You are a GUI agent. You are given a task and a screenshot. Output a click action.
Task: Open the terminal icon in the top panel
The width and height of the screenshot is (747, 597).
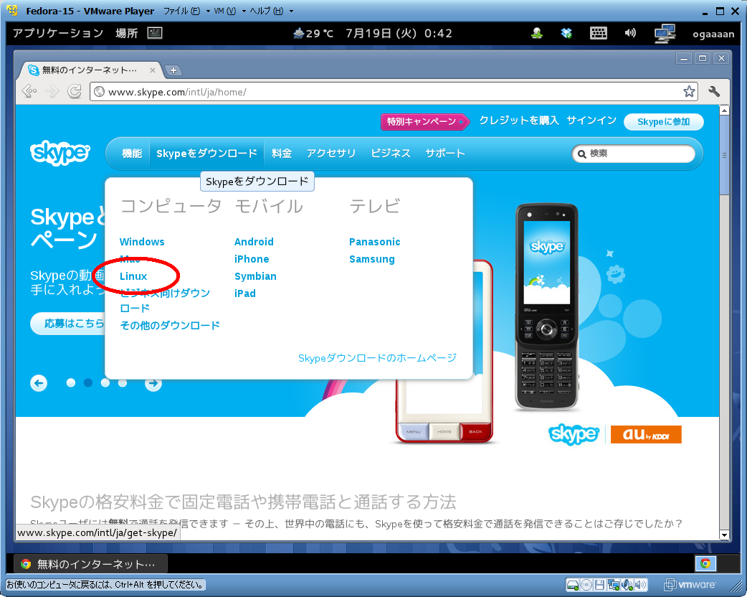(x=155, y=33)
